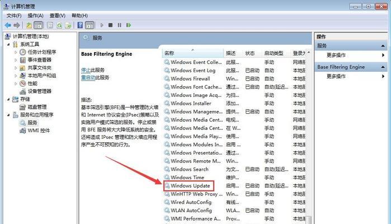Image resolution: width=391 pixels, height=224 pixels.
Task: Expand the 事件查看器 tree node
Action: tap(16, 60)
